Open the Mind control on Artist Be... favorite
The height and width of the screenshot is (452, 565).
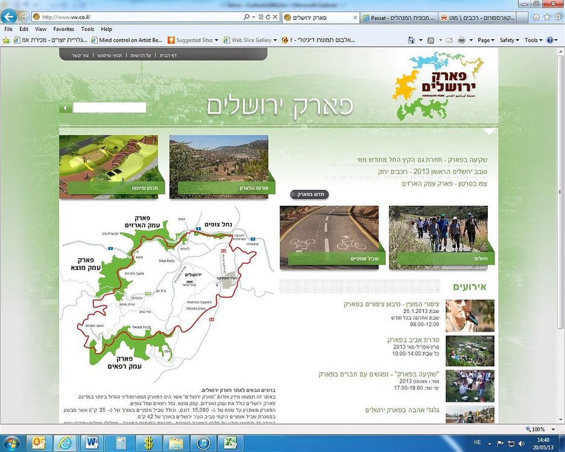tap(127, 40)
